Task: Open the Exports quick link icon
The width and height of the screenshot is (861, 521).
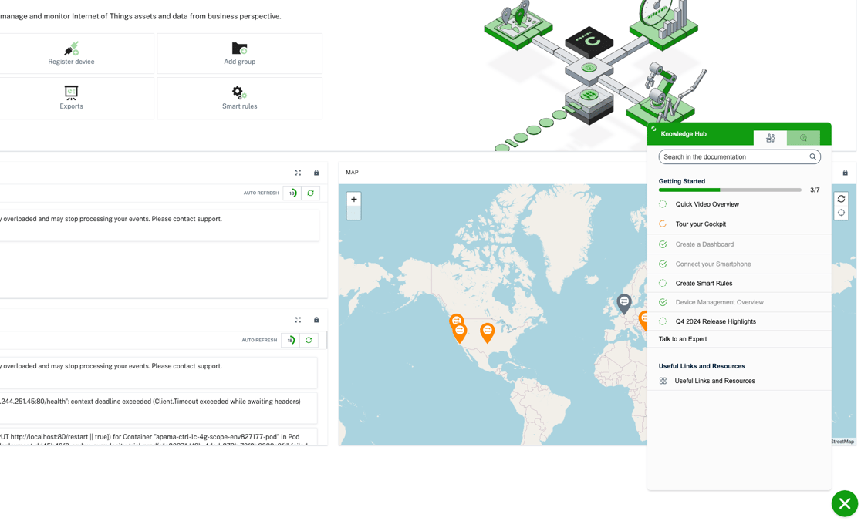Action: [71, 92]
